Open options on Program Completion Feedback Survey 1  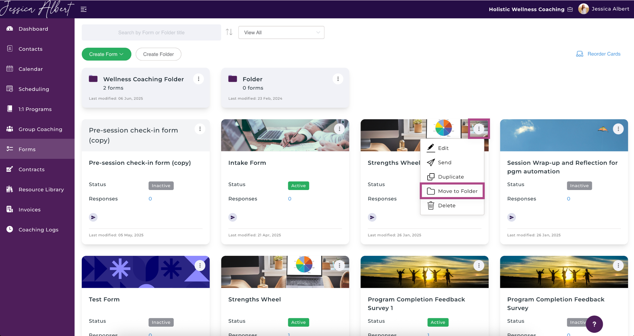coord(479,265)
